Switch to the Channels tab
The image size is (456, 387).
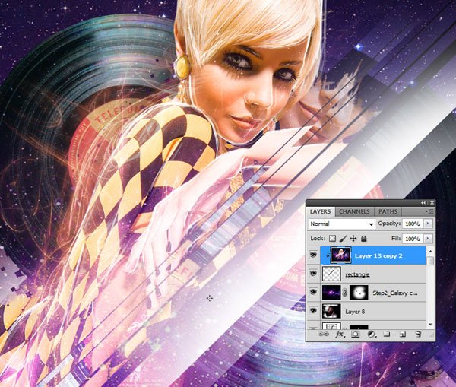[354, 211]
